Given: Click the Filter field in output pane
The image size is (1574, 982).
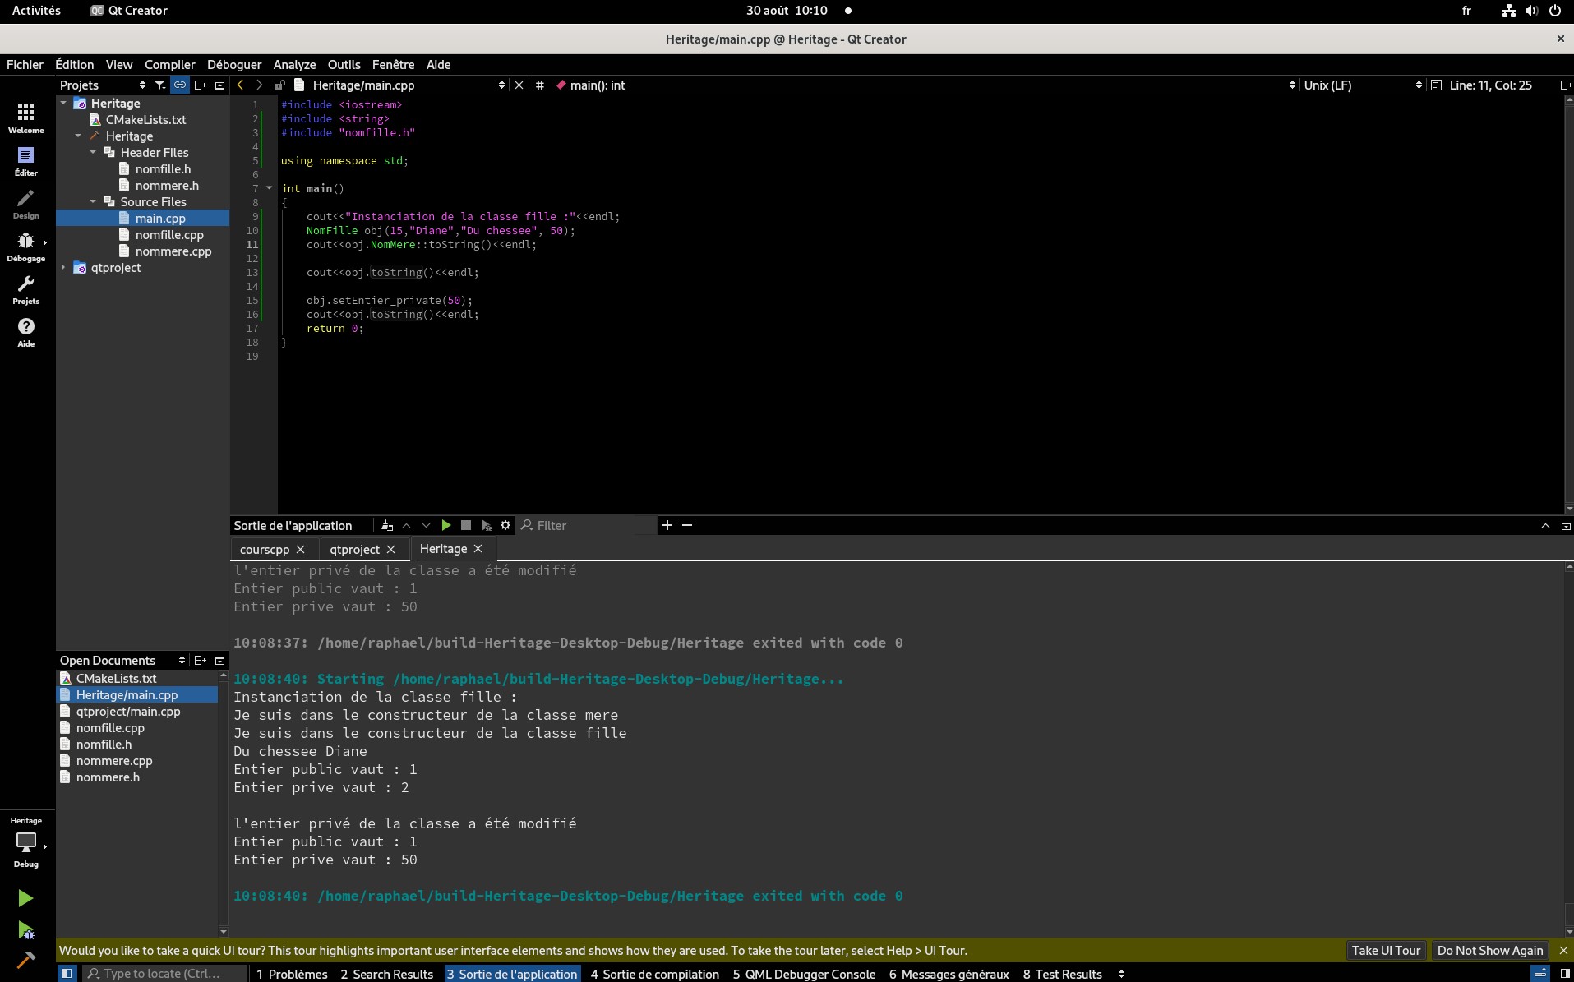Looking at the screenshot, I should 588,525.
